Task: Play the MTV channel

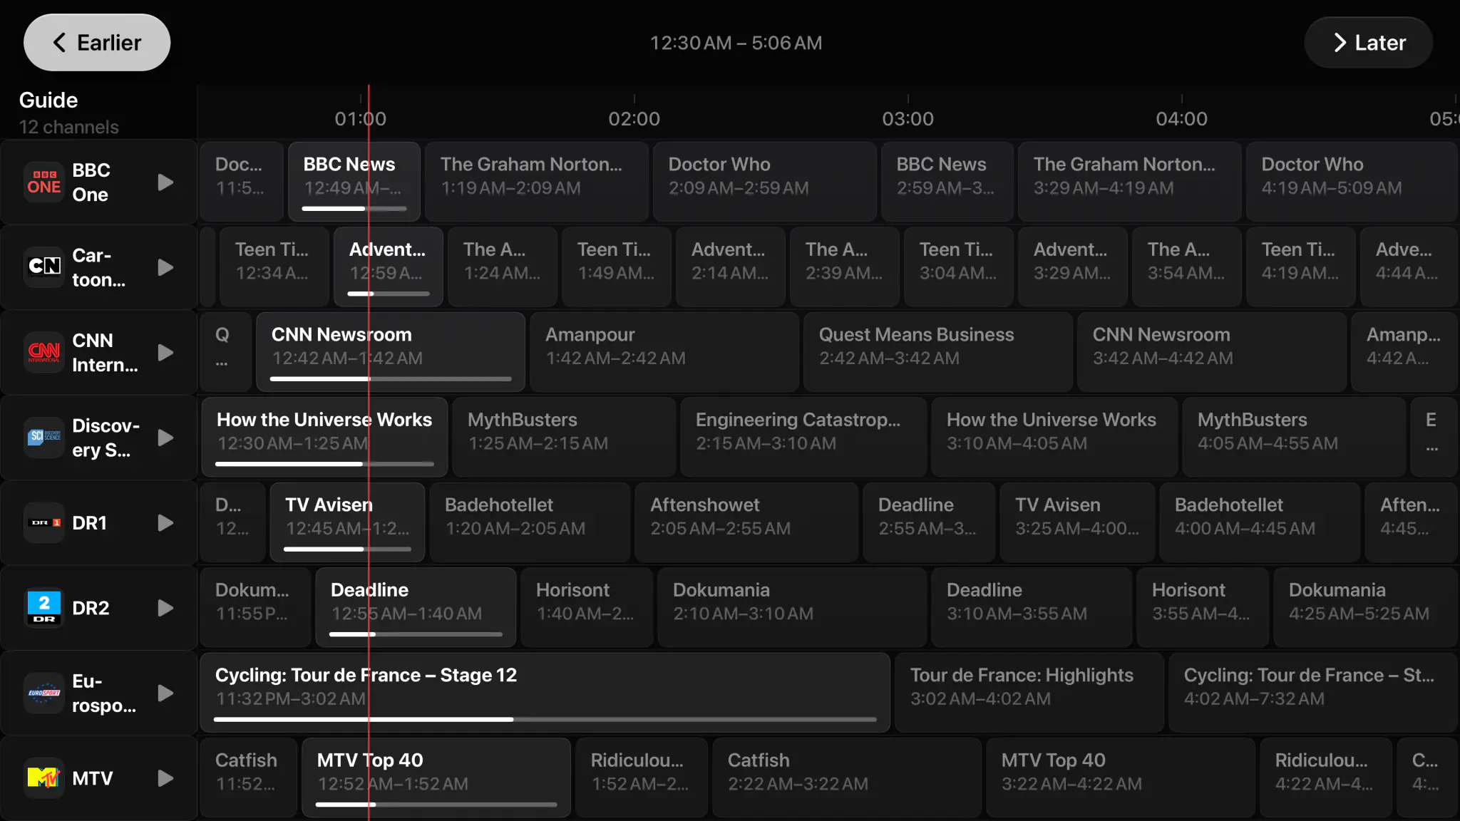Action: pyautogui.click(x=165, y=778)
